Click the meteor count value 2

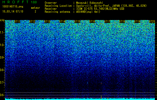pyautogui.click(x=35, y=11)
